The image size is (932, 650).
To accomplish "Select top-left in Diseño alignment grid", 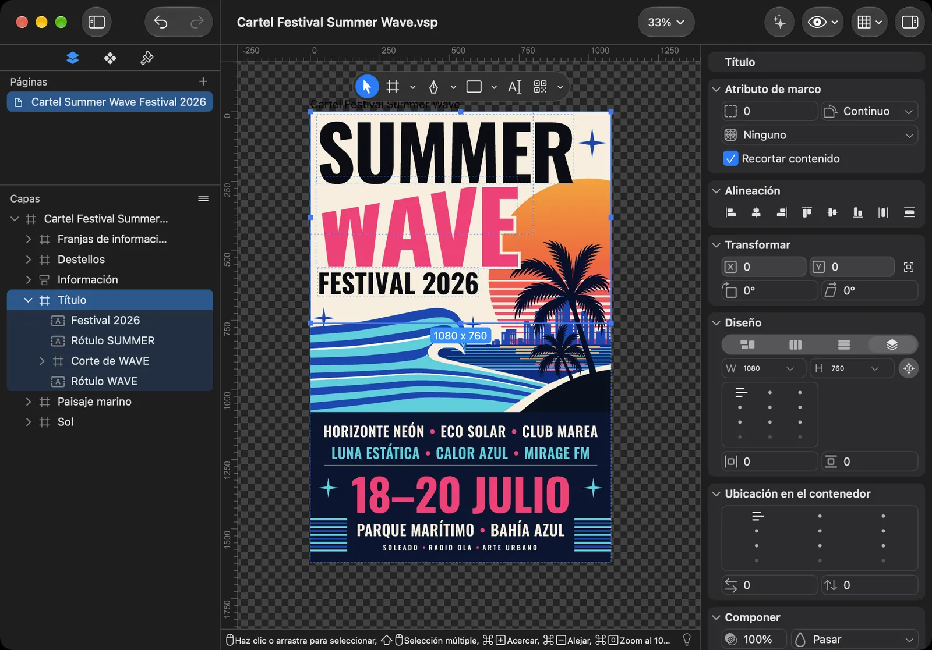I will click(741, 393).
